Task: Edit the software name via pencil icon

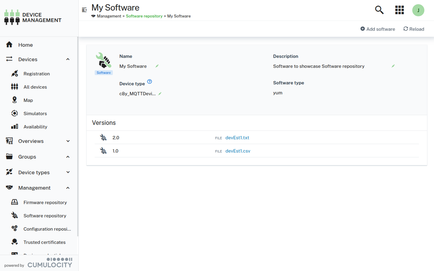Action: 157,66
